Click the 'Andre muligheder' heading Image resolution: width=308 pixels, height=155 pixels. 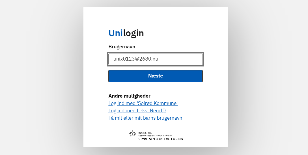[129, 96]
